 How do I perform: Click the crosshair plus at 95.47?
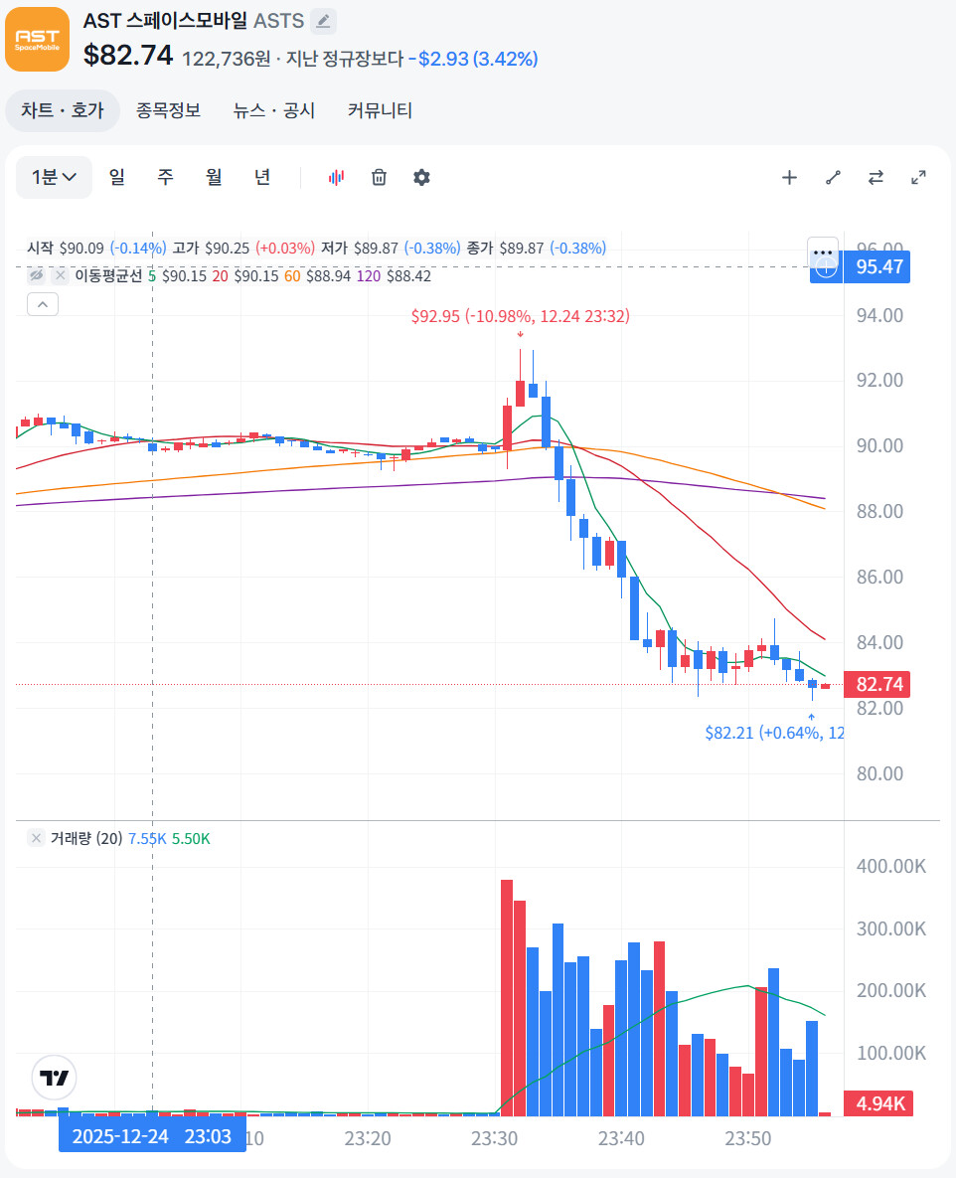coord(826,268)
